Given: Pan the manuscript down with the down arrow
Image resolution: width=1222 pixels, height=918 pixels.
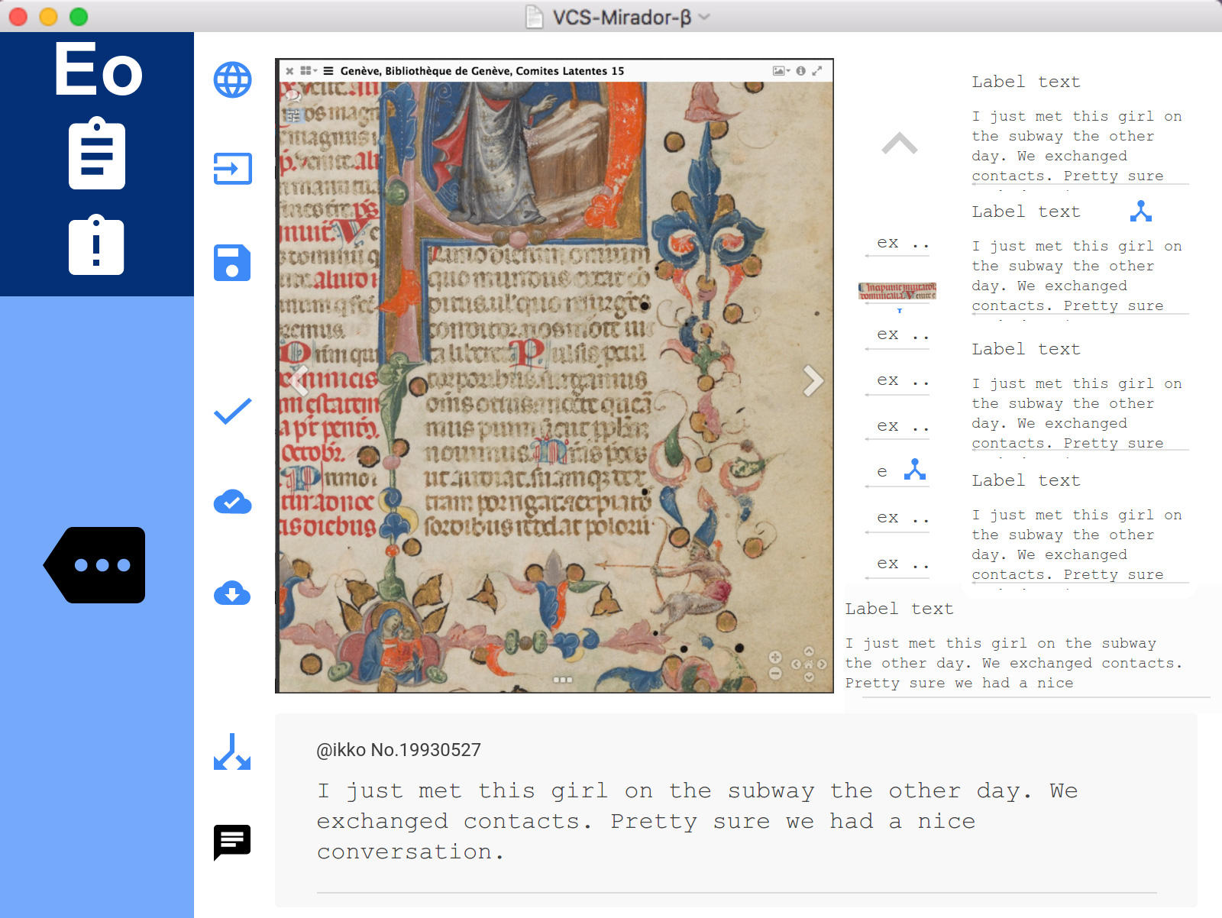Looking at the screenshot, I should pos(809,677).
